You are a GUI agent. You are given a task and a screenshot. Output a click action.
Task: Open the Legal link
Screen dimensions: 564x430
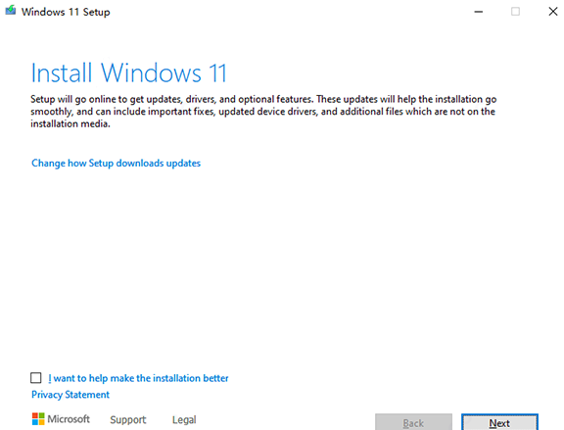tap(184, 419)
